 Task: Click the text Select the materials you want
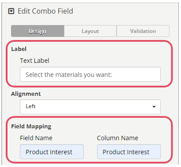(69, 75)
